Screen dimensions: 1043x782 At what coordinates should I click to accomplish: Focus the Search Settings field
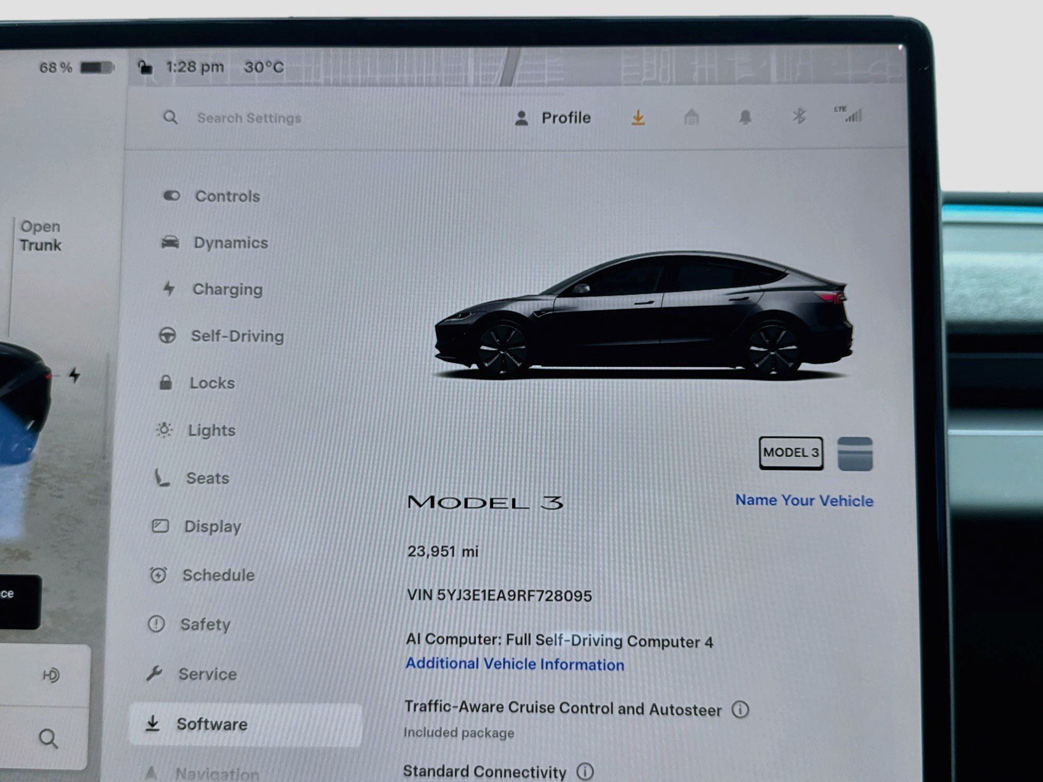[249, 118]
